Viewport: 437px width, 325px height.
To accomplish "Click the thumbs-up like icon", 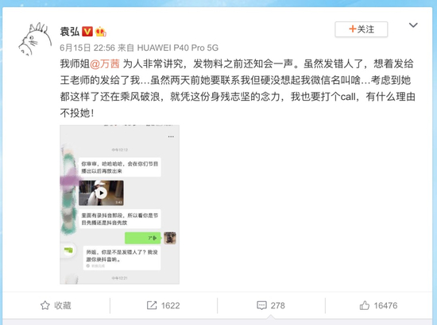I will [x=364, y=305].
